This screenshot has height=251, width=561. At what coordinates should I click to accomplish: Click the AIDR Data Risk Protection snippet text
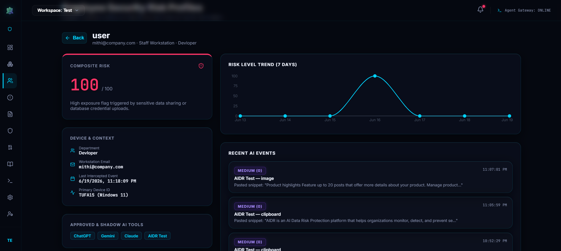click(346, 220)
